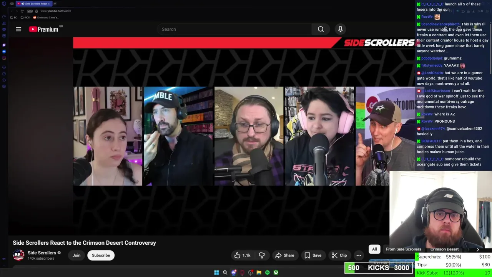The height and width of the screenshot is (277, 492).
Task: Click chat username SEGFAULTT
Action: pos(431,141)
